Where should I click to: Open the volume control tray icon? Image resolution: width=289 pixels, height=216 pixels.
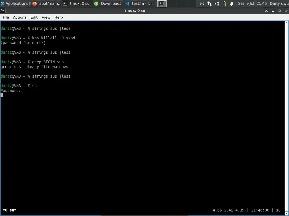pos(217,3)
